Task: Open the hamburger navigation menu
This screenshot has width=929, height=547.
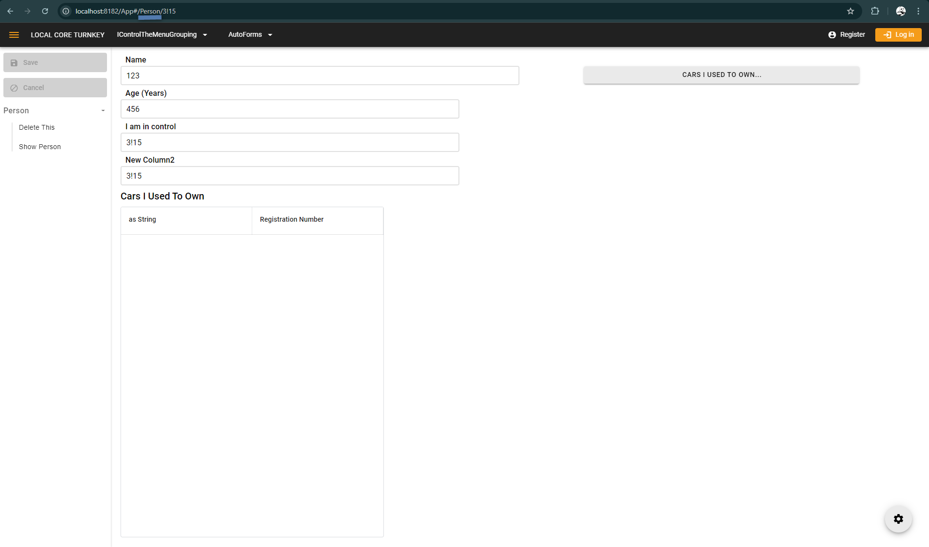Action: pos(14,35)
